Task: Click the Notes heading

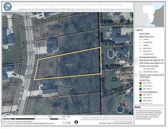Action: pos(137,107)
